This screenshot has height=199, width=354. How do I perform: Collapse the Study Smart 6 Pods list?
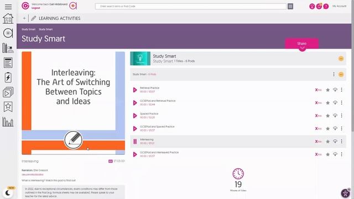pos(341,75)
